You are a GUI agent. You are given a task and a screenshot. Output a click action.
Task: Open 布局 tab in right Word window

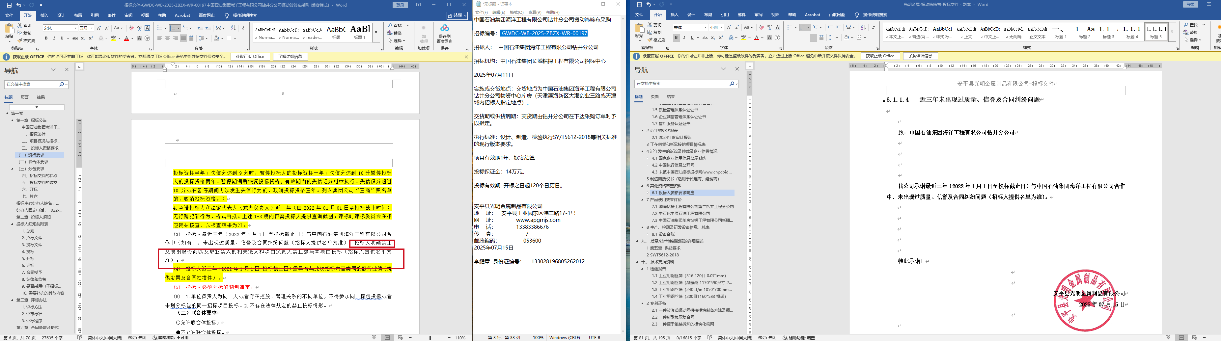point(708,15)
